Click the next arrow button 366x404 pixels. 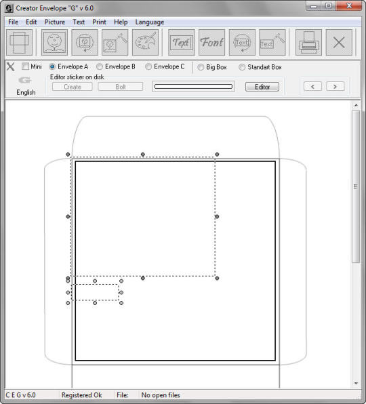click(x=335, y=87)
